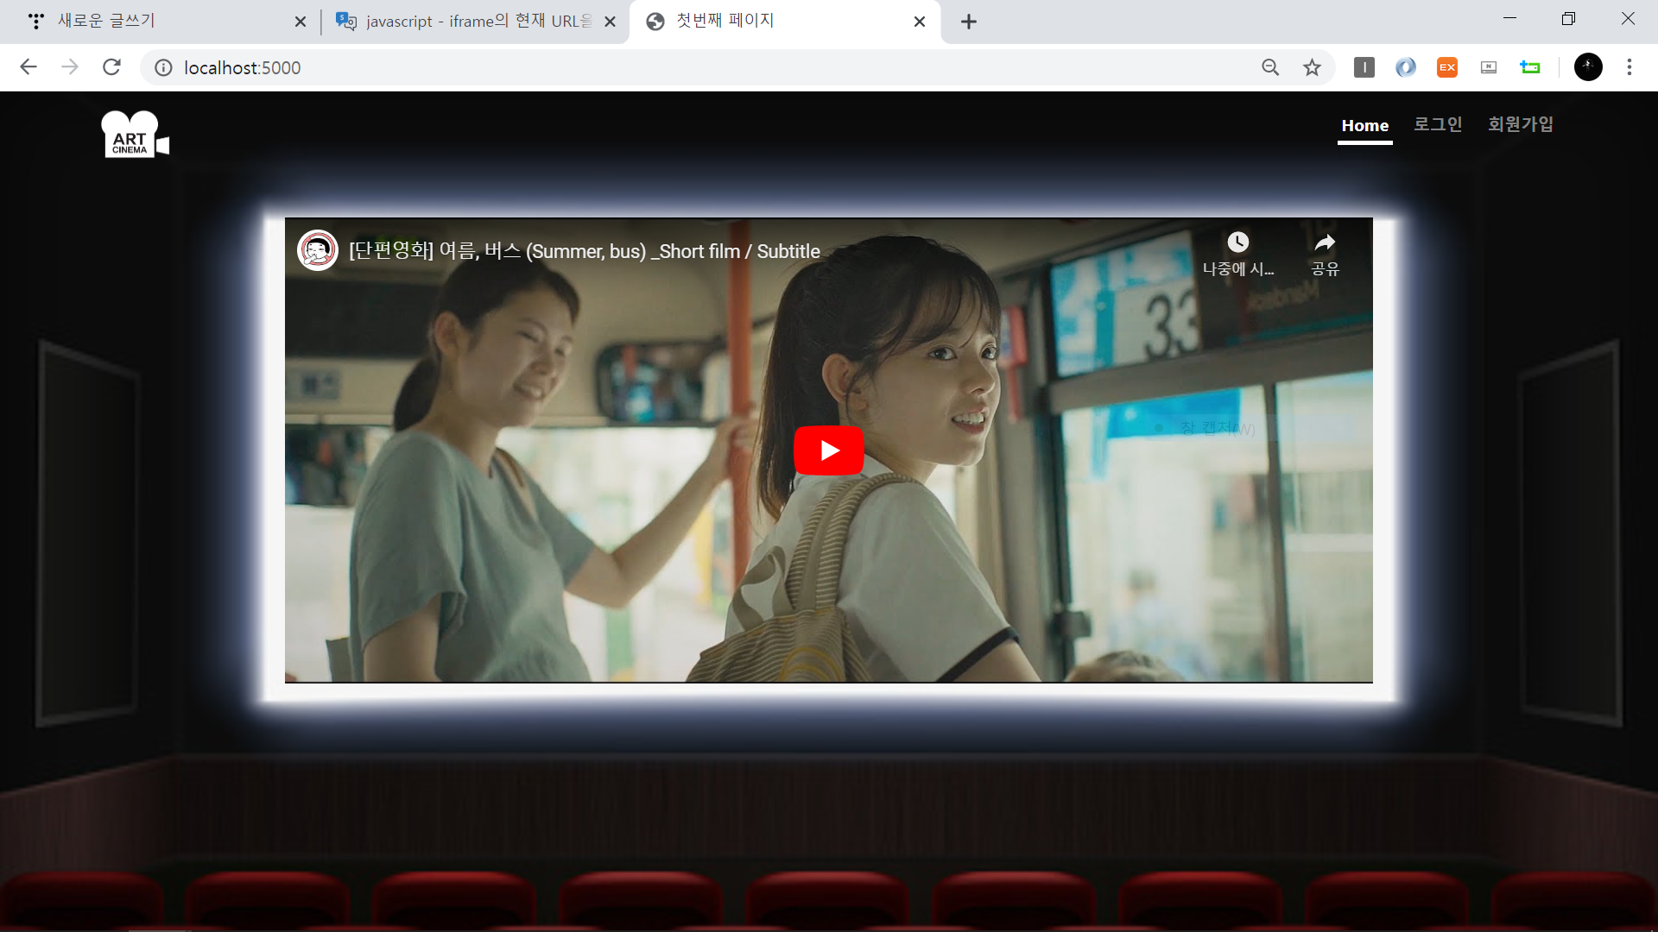Click the video share arrow icon
The width and height of the screenshot is (1658, 932).
(1325, 242)
